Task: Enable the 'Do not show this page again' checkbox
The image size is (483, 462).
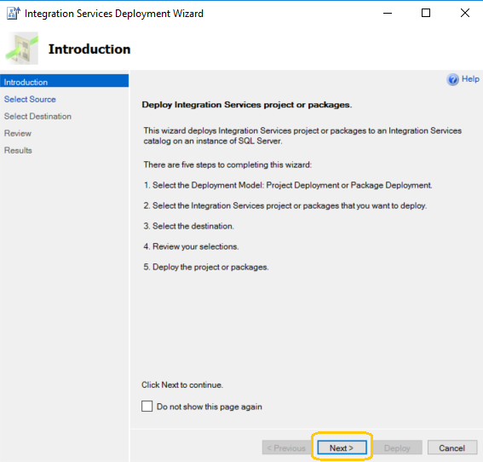Action: tap(147, 407)
